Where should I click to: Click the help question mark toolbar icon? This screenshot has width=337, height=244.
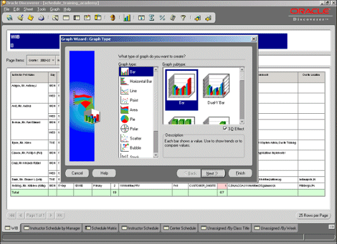[x=183, y=18]
